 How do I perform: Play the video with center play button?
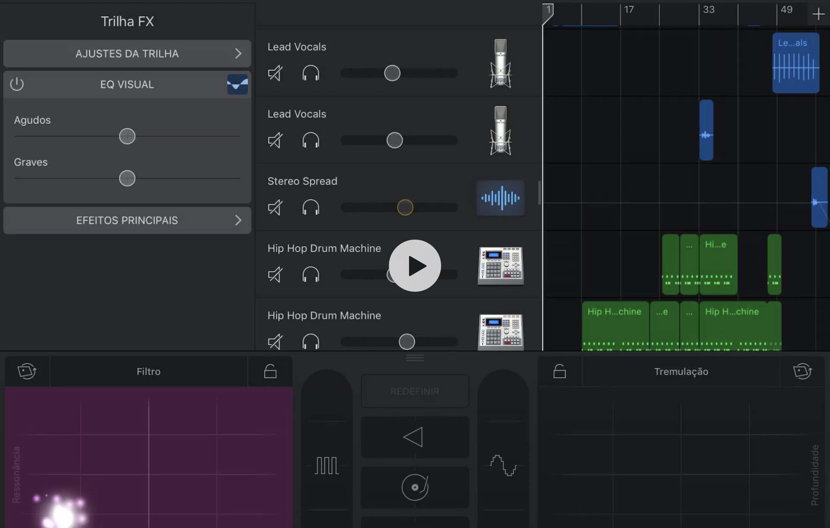click(415, 266)
